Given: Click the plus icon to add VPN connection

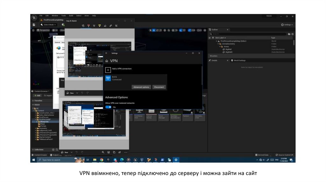Looking at the screenshot, I should [x=108, y=70].
